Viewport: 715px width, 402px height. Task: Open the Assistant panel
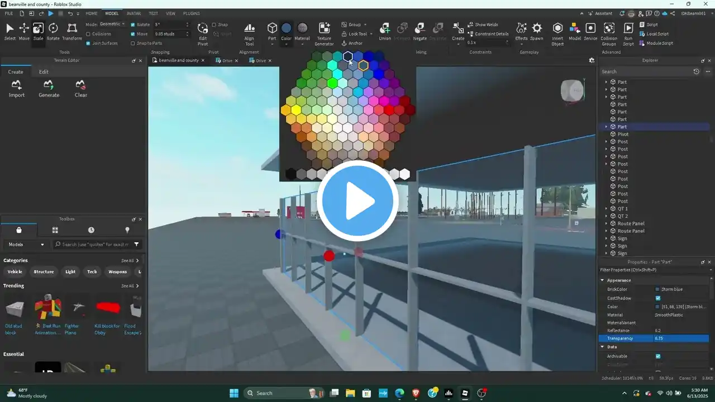pos(600,13)
